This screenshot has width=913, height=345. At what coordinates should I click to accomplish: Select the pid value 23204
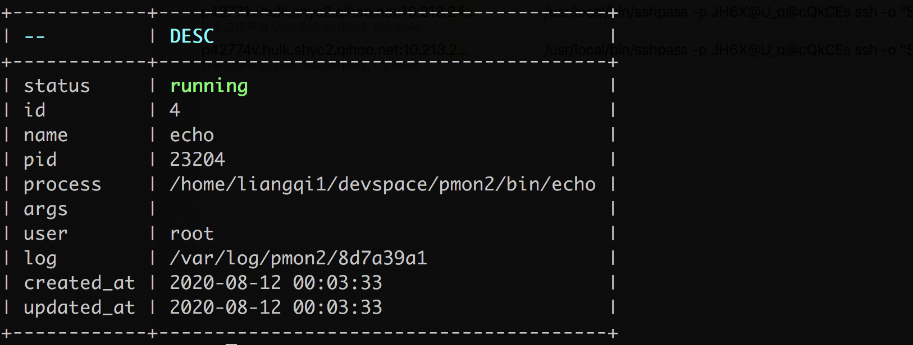click(197, 160)
